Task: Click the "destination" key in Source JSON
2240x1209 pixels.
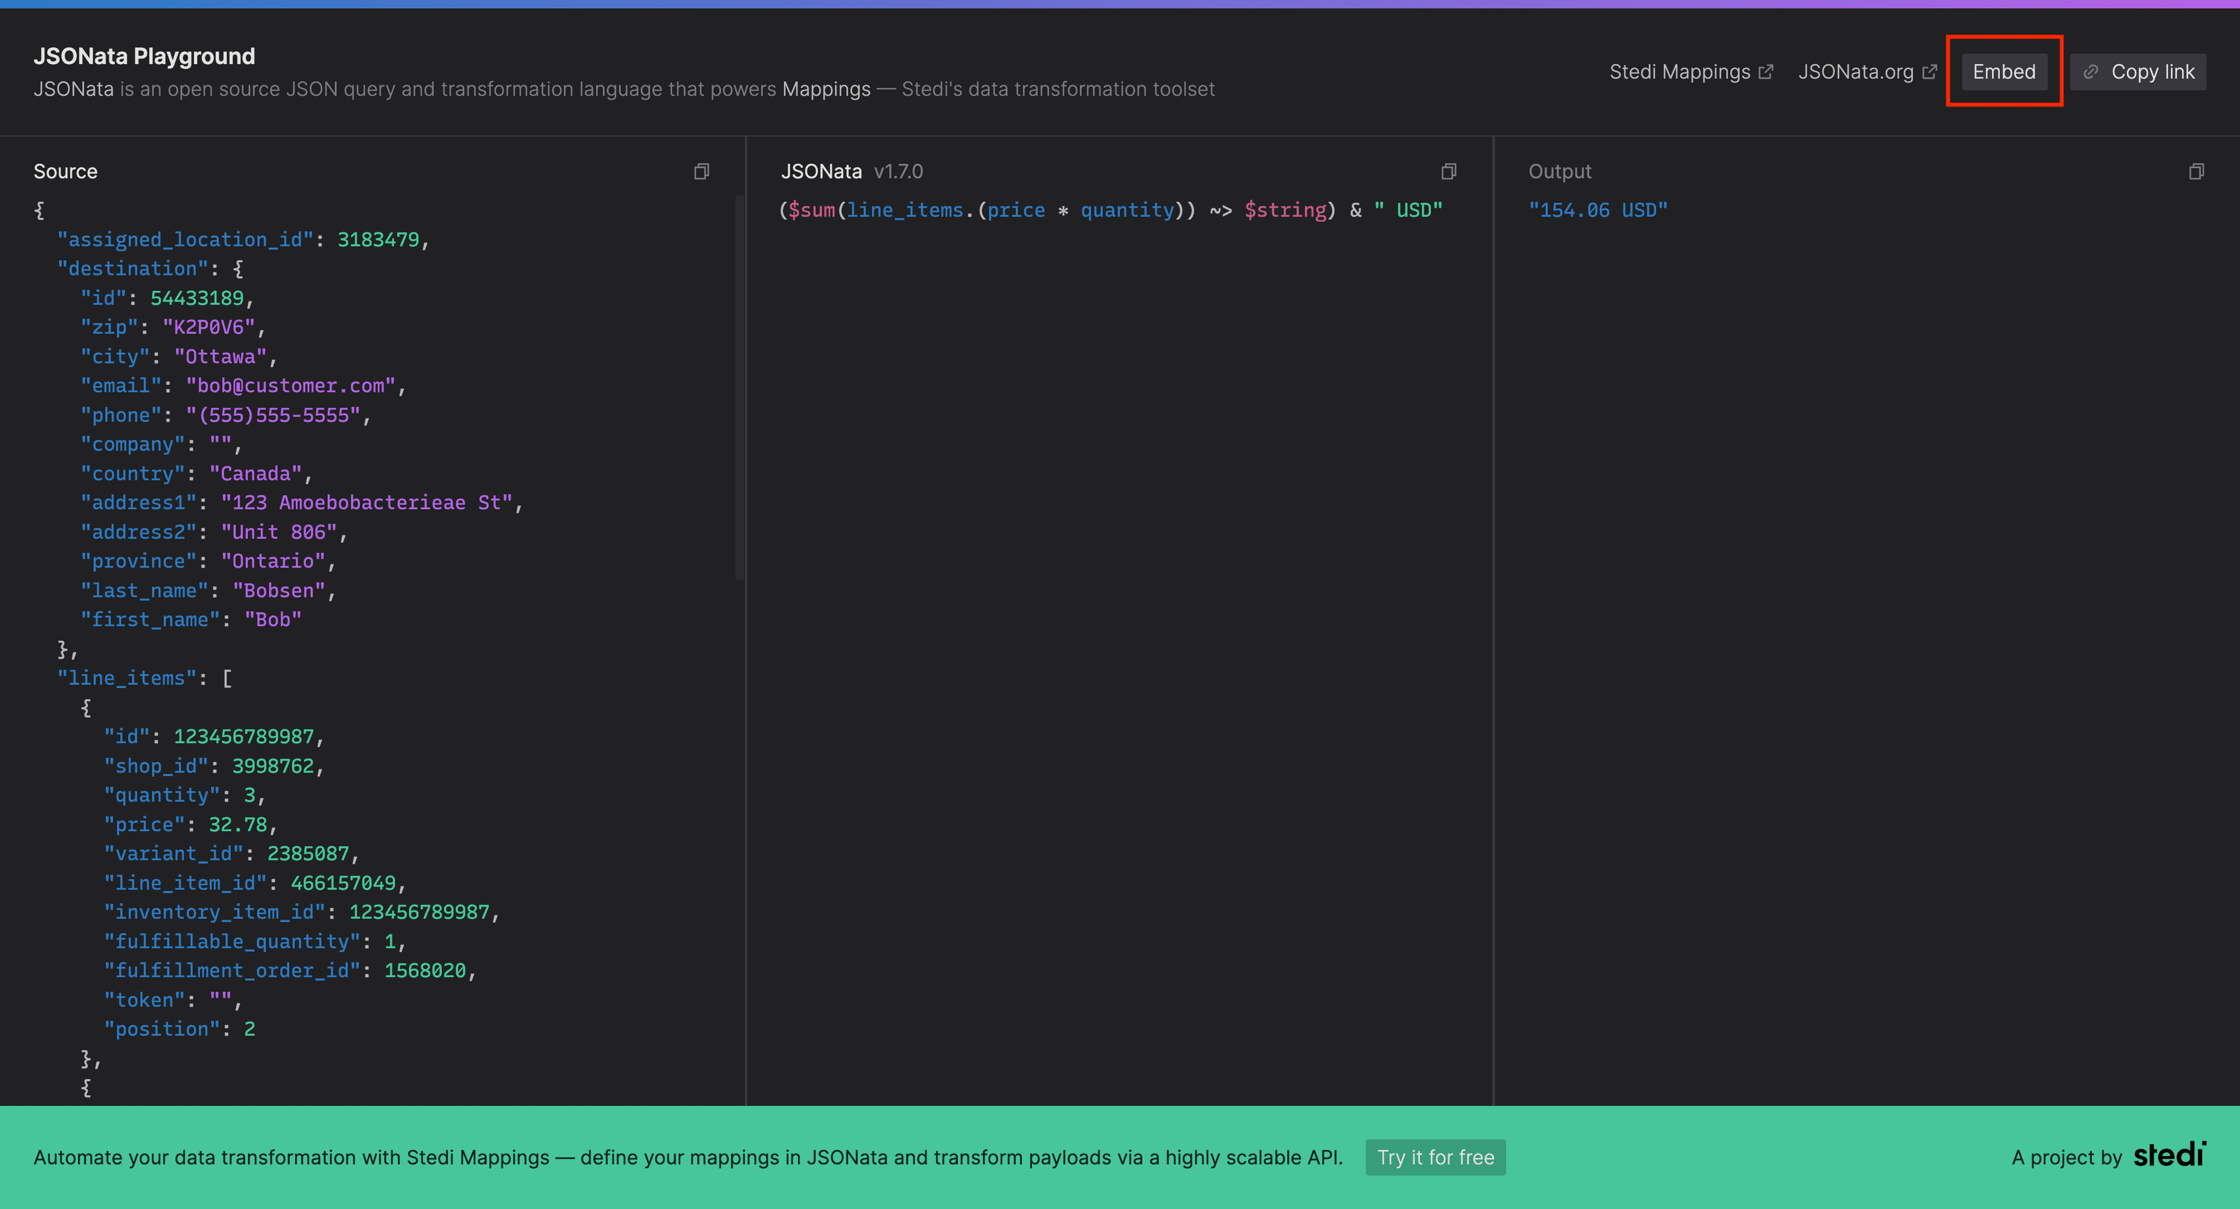Action: pos(132,269)
